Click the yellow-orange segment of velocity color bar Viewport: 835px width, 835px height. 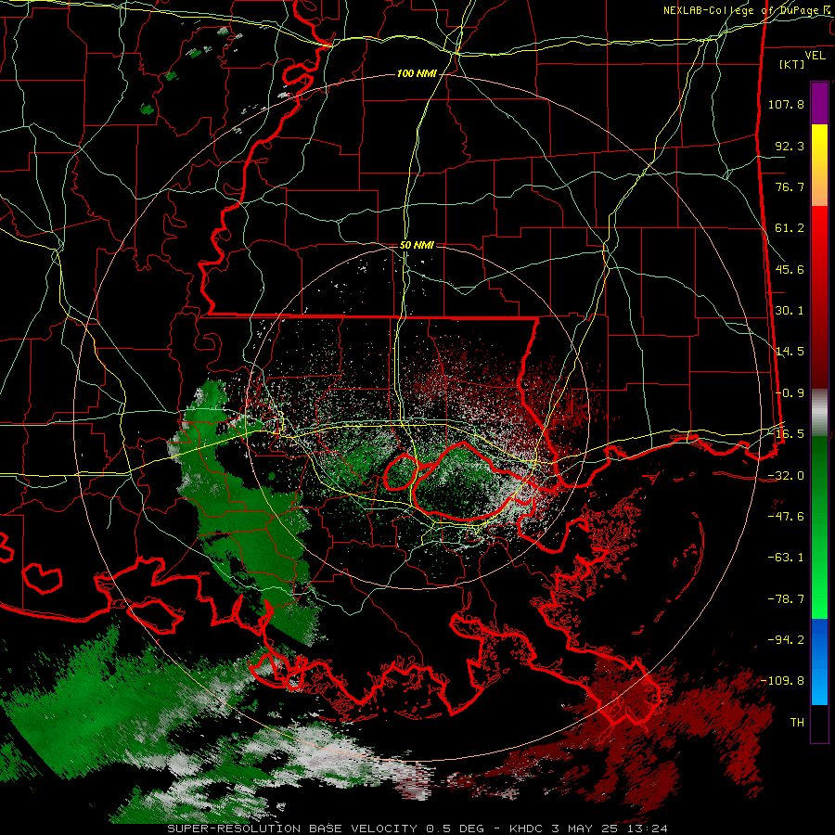(819, 165)
